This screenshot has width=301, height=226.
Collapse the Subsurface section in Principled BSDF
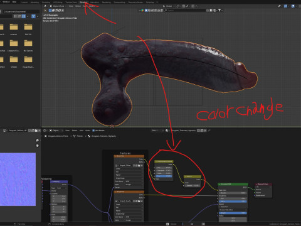tap(219, 207)
